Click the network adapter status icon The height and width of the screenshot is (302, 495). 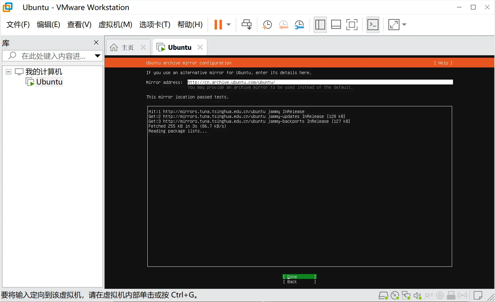pos(406,295)
